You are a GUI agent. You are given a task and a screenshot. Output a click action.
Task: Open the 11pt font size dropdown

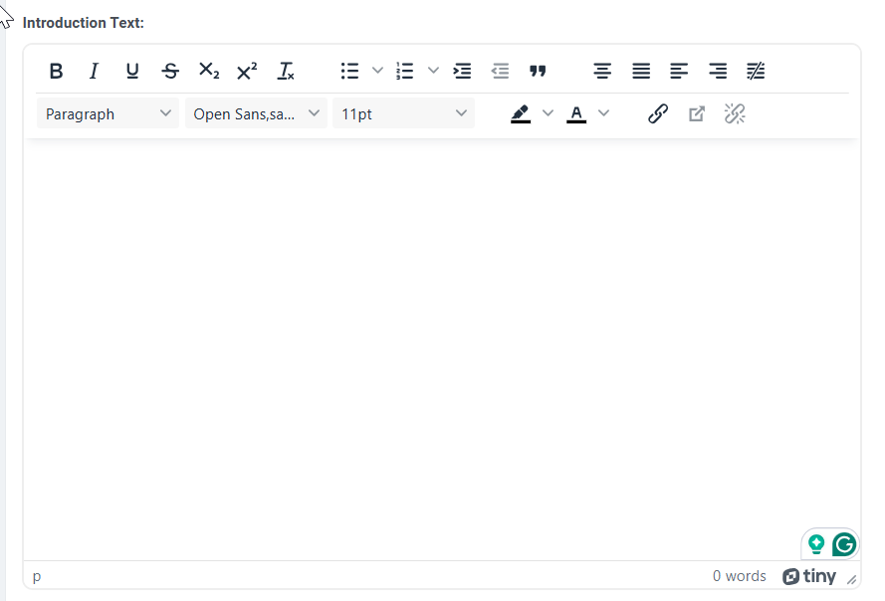[x=403, y=113]
